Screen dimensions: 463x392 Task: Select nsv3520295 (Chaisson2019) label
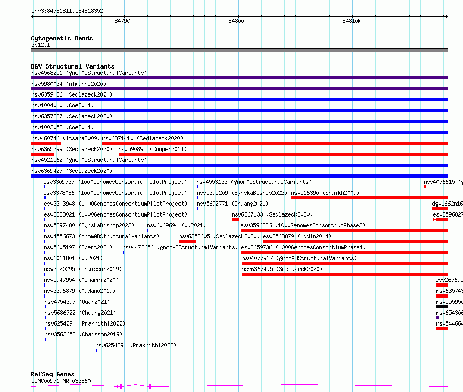pos(83,269)
